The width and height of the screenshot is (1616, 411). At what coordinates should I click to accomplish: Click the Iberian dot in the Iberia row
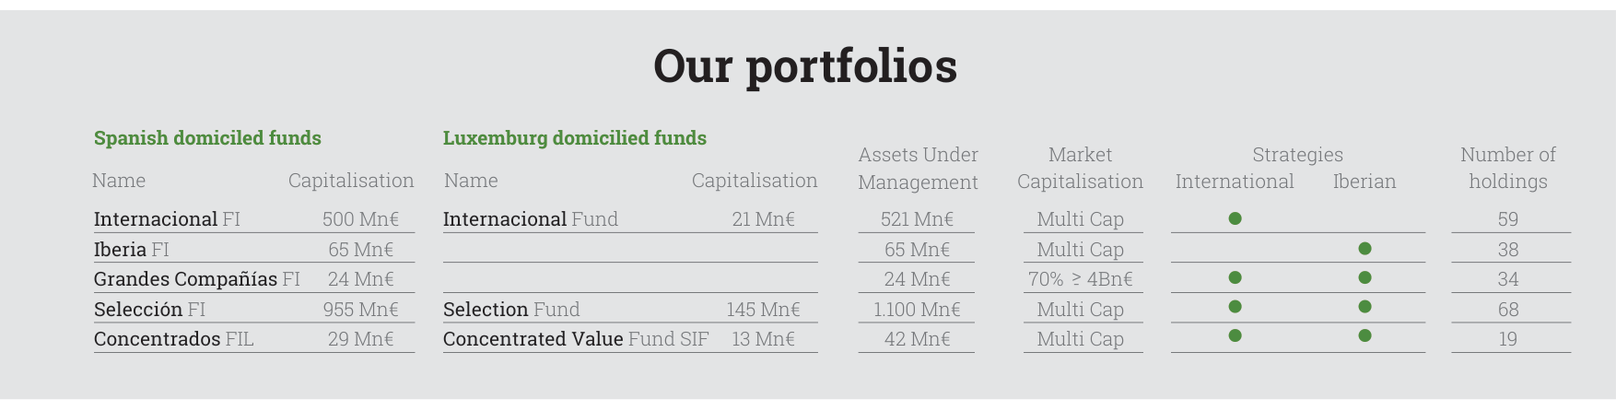1364,249
